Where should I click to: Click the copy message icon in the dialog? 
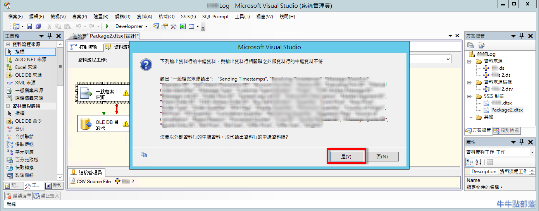click(x=144, y=155)
